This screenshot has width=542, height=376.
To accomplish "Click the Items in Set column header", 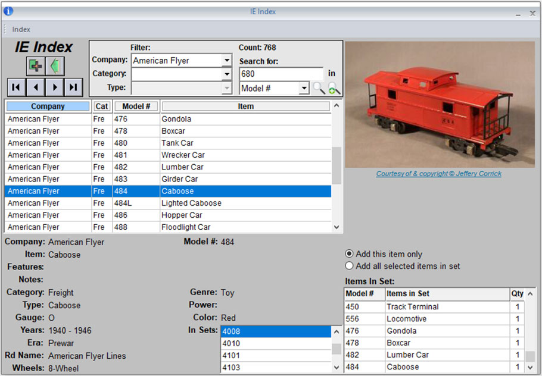I will tap(448, 294).
